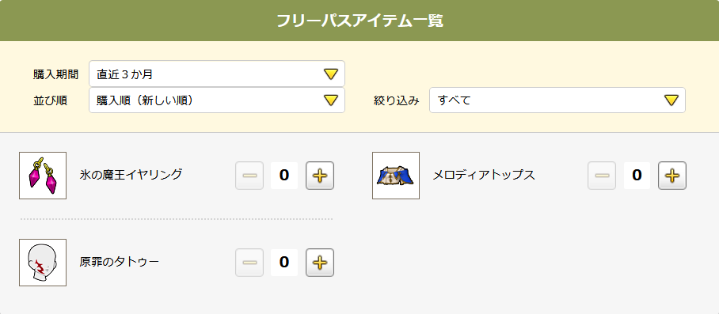
Task: Add one メロディアトップス using plus icon
Action: (x=672, y=176)
